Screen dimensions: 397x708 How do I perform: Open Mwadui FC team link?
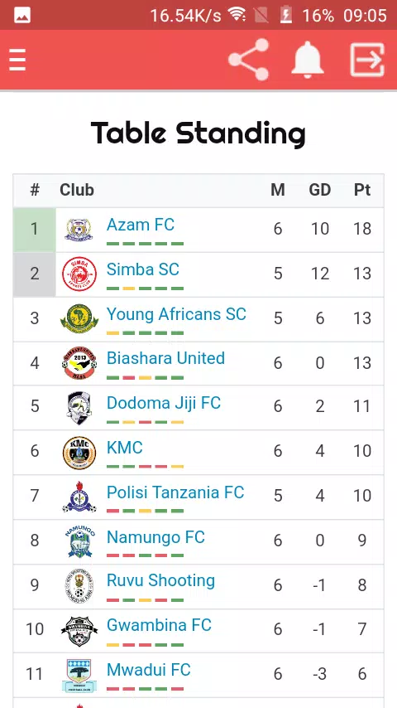148,670
